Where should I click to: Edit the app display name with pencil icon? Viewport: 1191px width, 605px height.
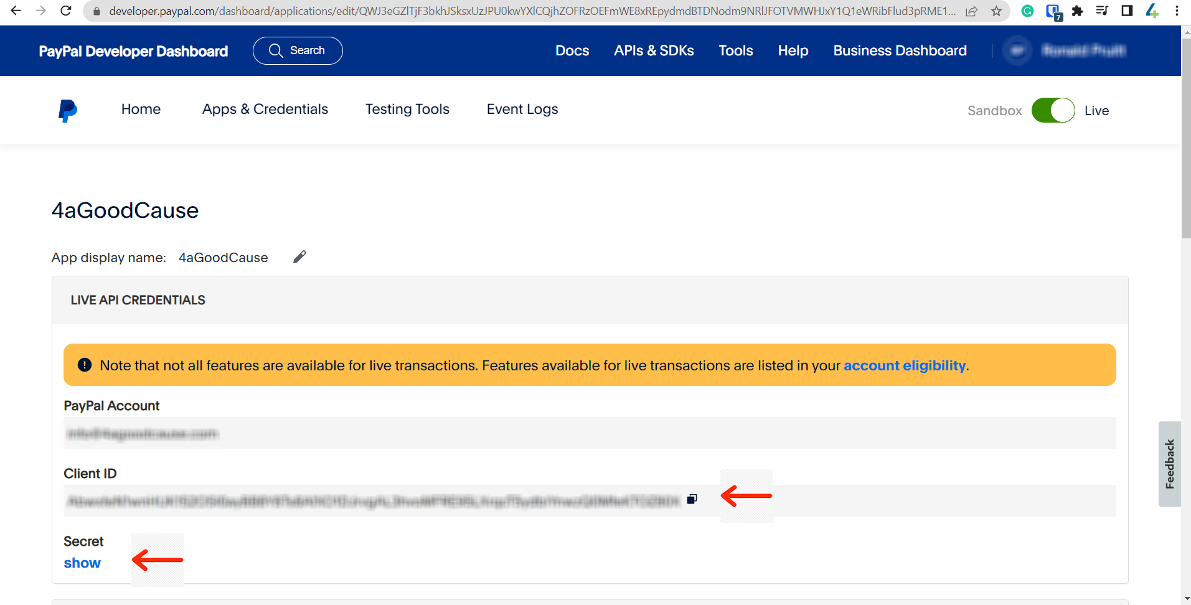click(x=299, y=257)
